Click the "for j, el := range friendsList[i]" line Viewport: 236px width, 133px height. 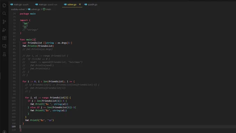click(x=48, y=98)
